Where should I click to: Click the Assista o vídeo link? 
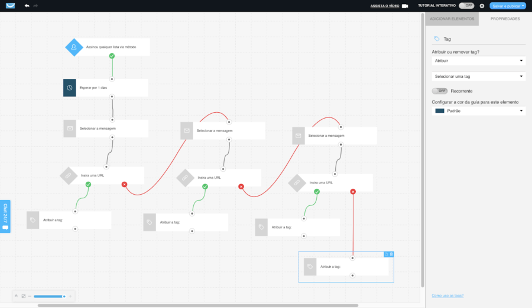point(385,6)
